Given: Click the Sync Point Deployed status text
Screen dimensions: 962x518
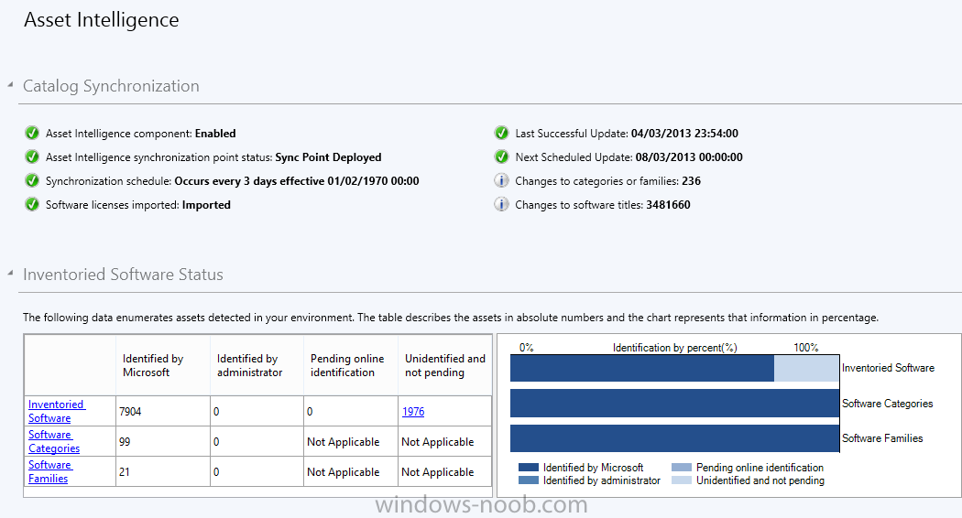Looking at the screenshot, I should (x=328, y=156).
